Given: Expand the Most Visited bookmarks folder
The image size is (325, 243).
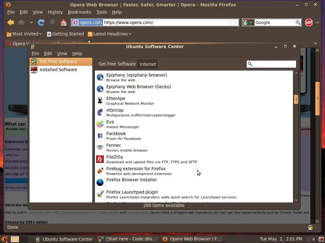Looking at the screenshot, I should [x=24, y=34].
